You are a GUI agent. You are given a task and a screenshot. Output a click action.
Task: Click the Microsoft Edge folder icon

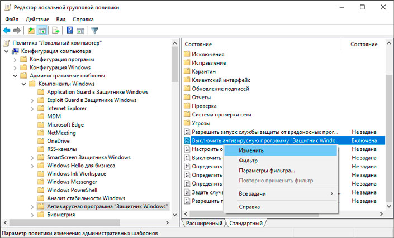point(41,125)
